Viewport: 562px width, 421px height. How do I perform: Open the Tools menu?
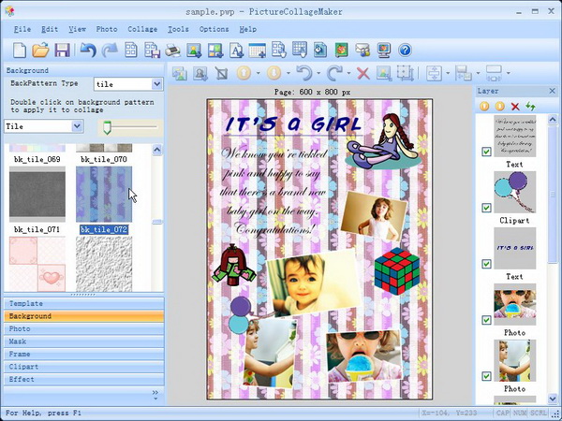pos(178,29)
